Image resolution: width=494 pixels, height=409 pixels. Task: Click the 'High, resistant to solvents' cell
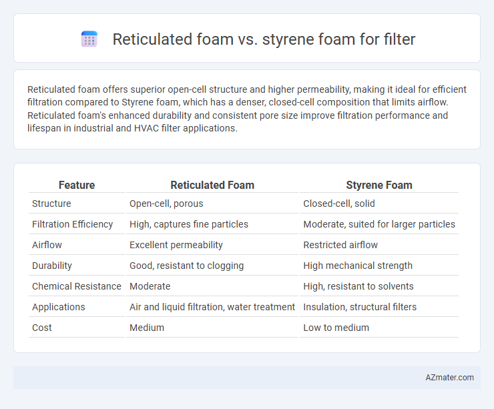358,286
